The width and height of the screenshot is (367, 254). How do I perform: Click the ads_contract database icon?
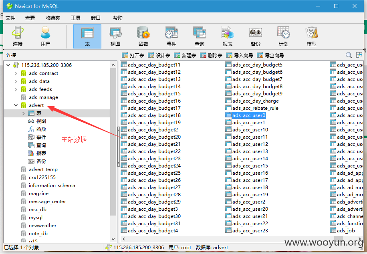tap(23, 73)
